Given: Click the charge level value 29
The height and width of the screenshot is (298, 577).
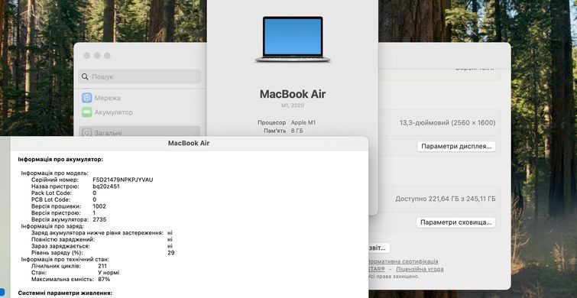Looking at the screenshot, I should [x=170, y=253].
